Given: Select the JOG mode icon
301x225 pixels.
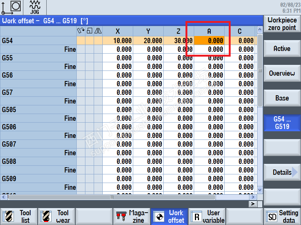Looking at the screenshot, I should pos(35,7).
